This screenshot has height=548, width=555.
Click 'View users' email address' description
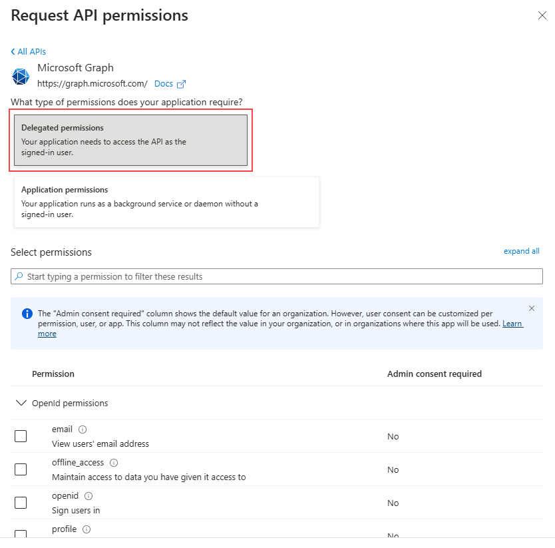coord(100,444)
